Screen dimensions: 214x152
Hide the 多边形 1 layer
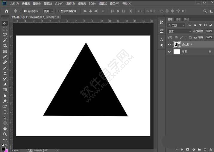pyautogui.click(x=169, y=44)
